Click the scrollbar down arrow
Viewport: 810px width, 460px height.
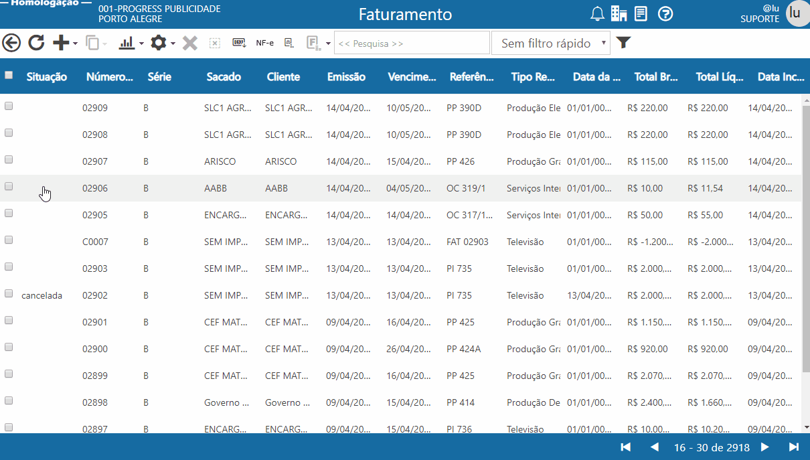click(806, 427)
